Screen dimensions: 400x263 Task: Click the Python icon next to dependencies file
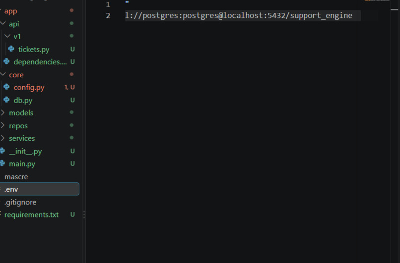[6, 61]
